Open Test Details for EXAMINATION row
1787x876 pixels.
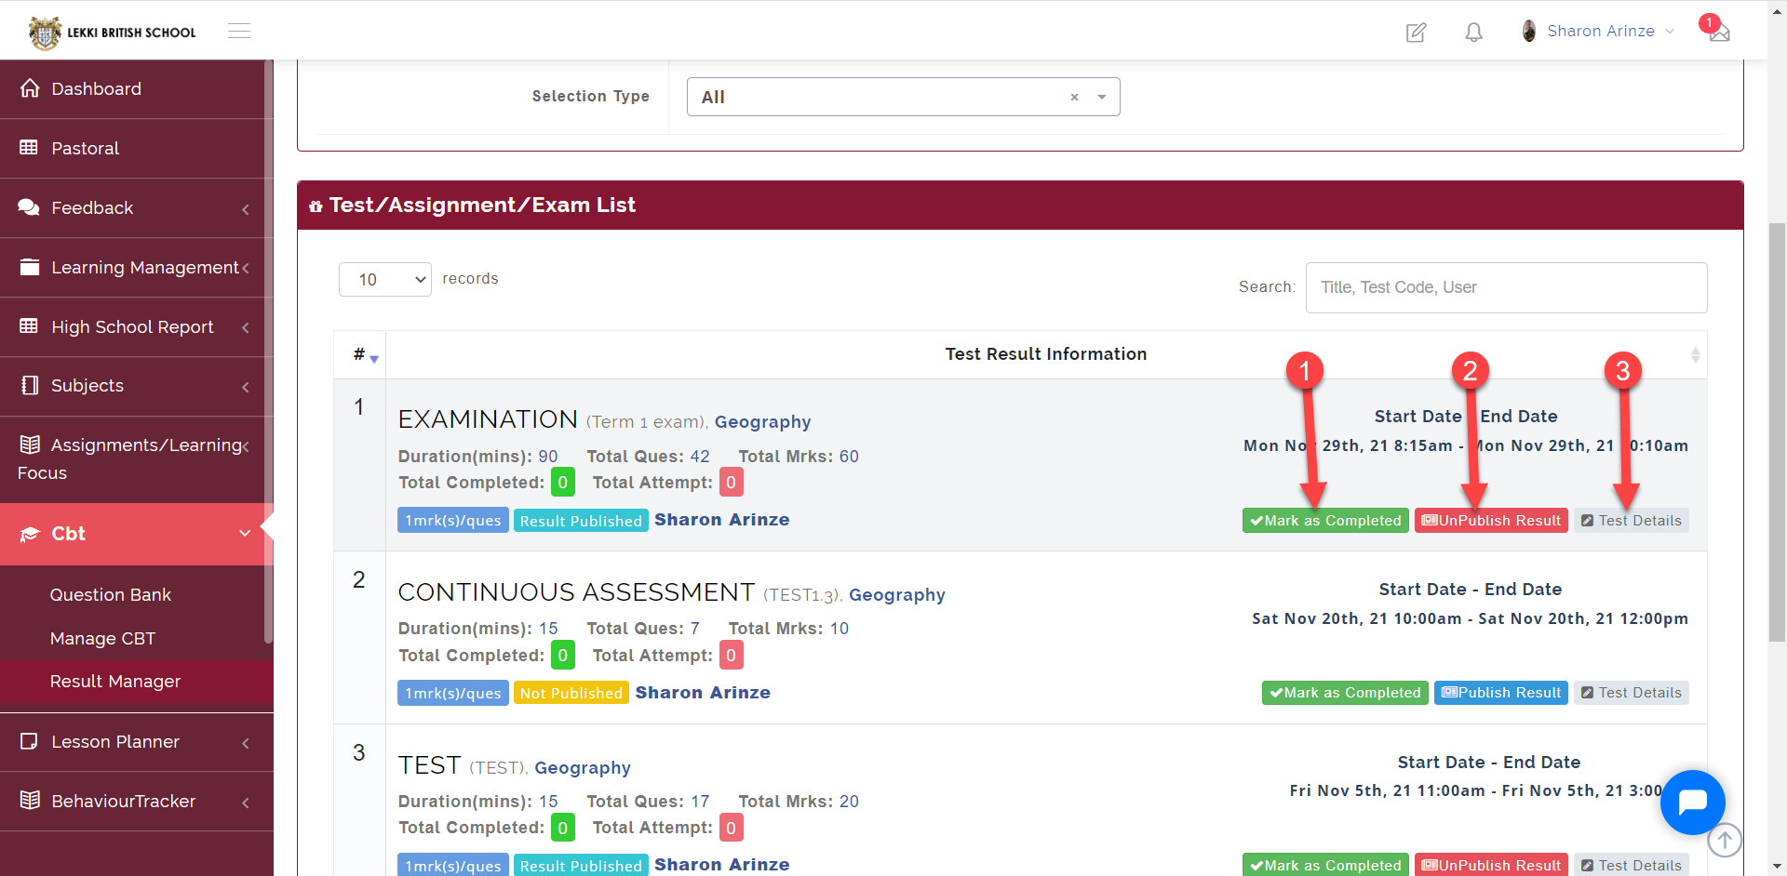pos(1632,521)
